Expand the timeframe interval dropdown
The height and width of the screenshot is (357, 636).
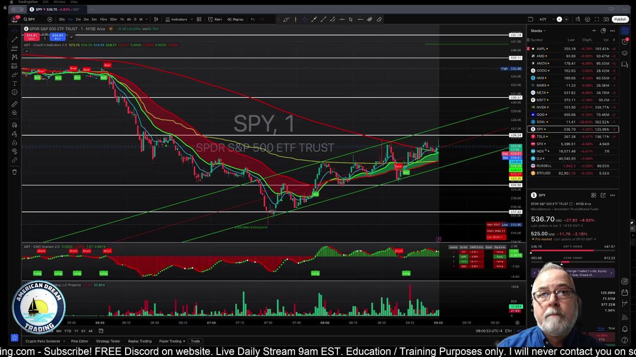(147, 19)
